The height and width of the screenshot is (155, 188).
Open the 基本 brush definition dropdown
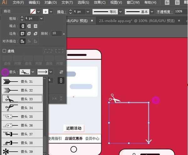pyautogui.click(x=152, y=12)
